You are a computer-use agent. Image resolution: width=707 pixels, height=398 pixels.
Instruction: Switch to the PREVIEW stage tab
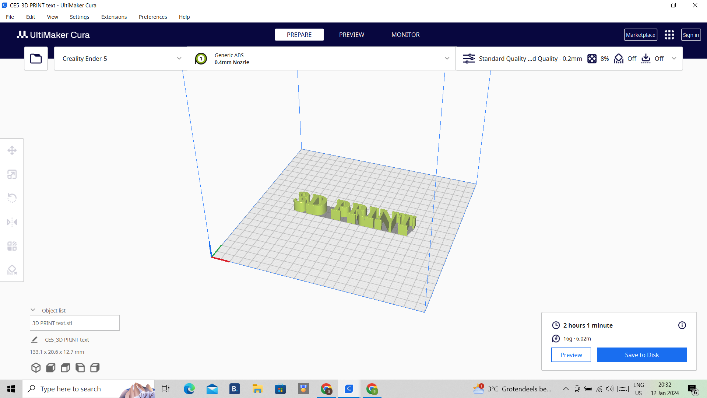point(351,35)
